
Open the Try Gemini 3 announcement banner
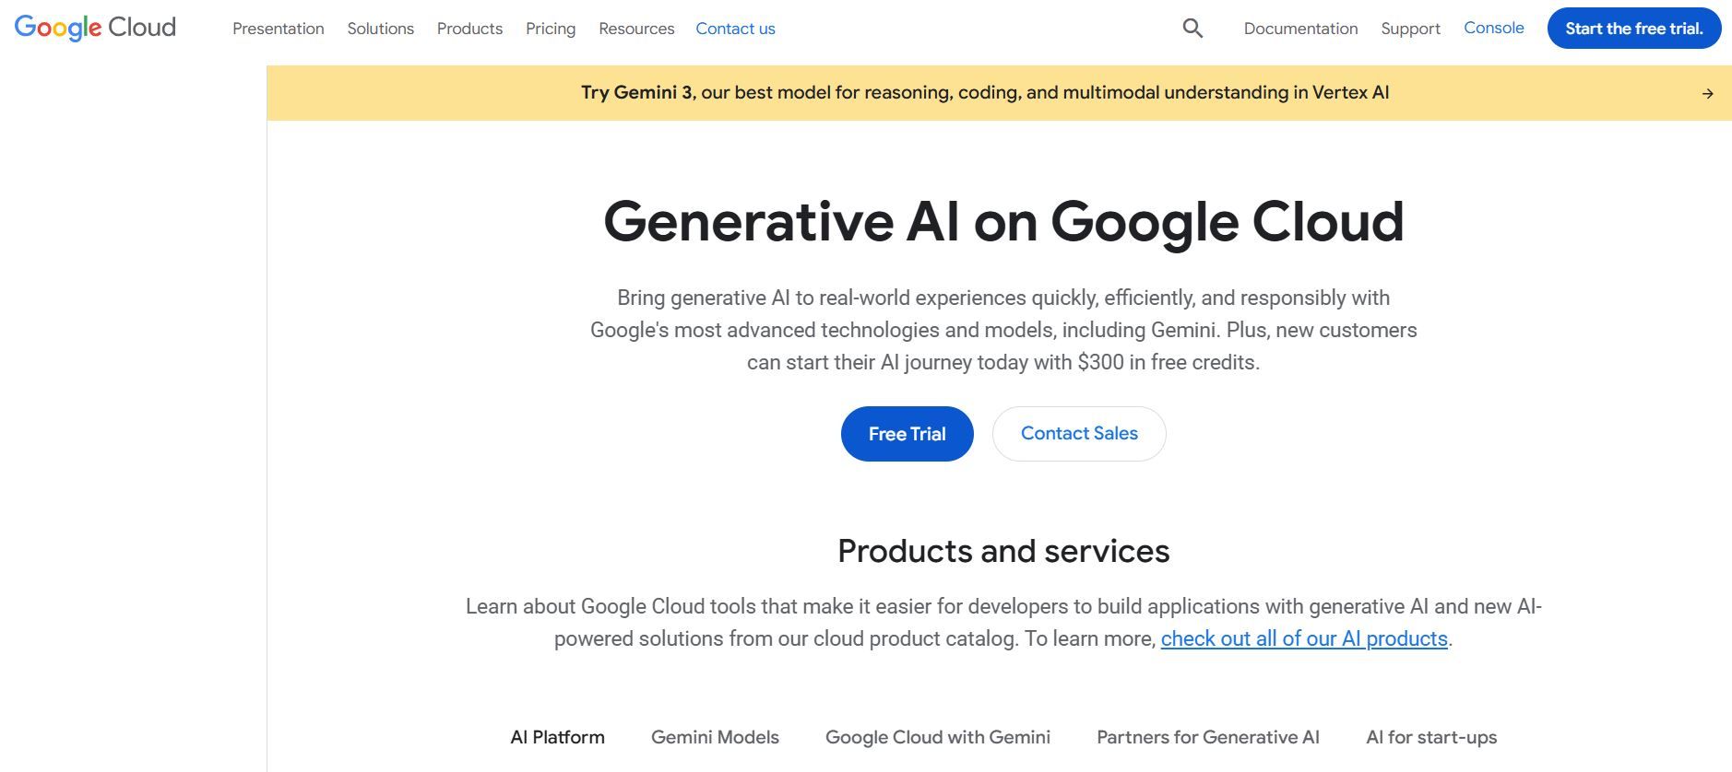[984, 93]
